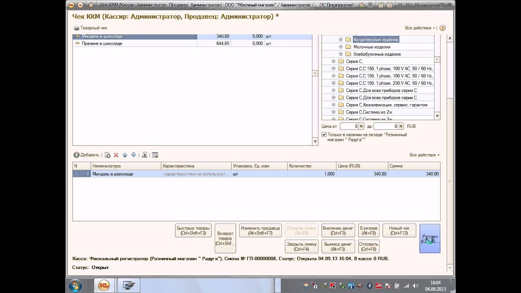Click the Отложить button
The image size is (521, 293).
(369, 247)
